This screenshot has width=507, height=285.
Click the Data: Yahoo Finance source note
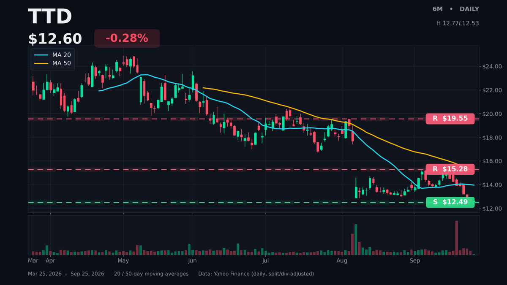[x=256, y=274]
